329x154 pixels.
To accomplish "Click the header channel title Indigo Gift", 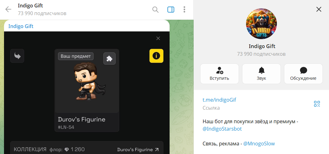I will pyautogui.click(x=31, y=6).
